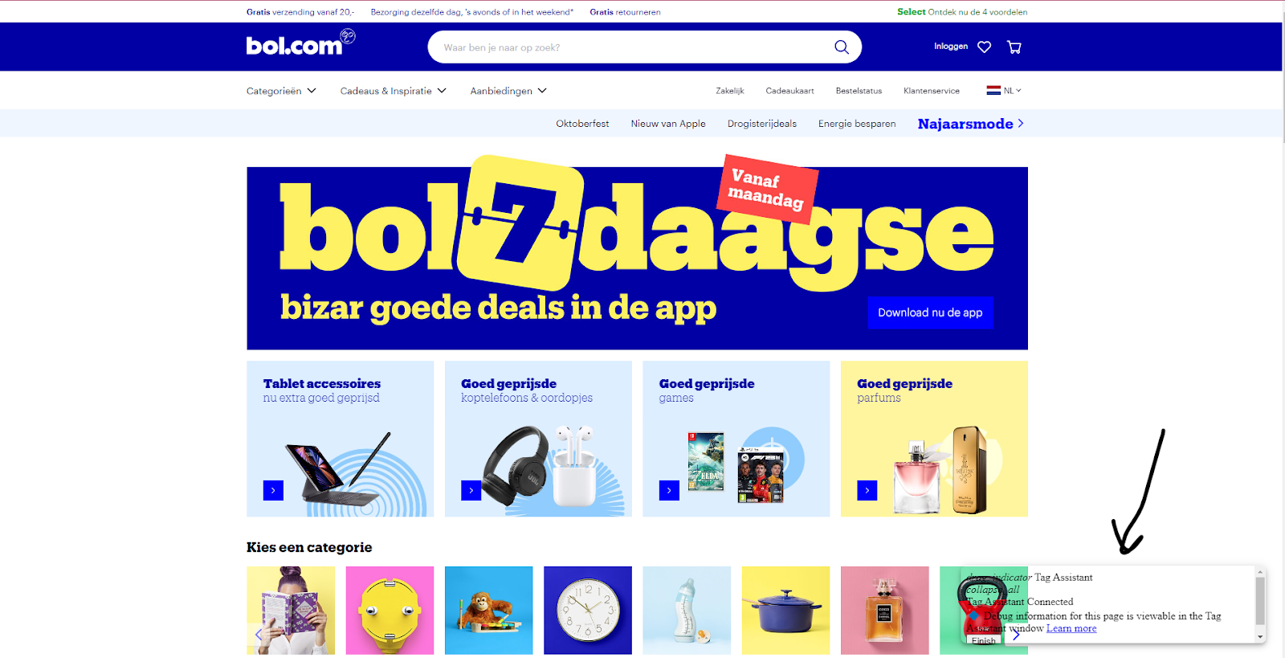
Task: Click the search magnifier icon
Action: click(x=841, y=47)
